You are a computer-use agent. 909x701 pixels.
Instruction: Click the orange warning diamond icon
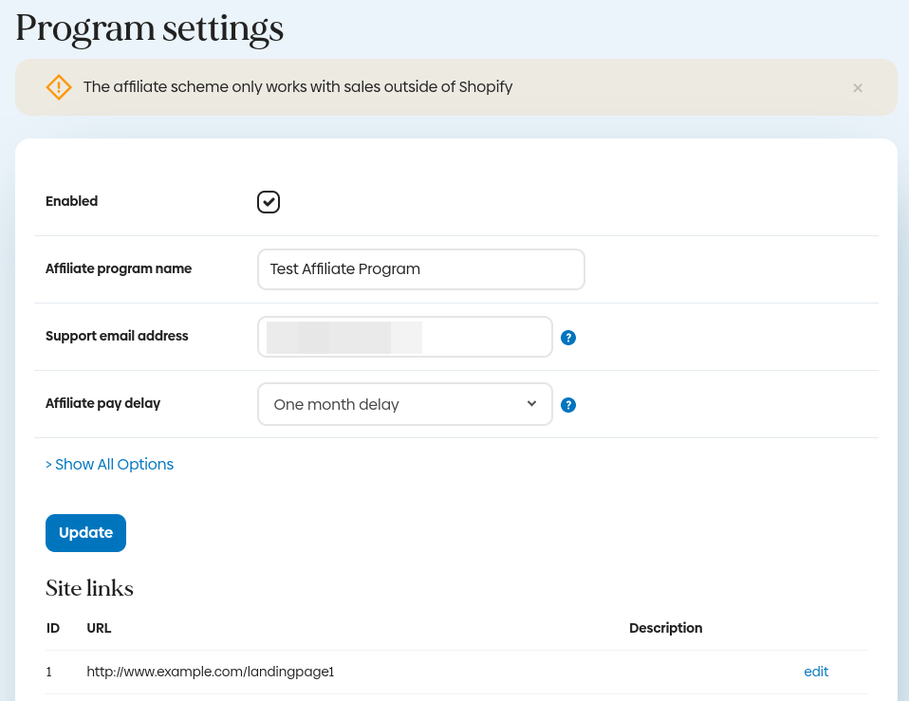click(59, 87)
